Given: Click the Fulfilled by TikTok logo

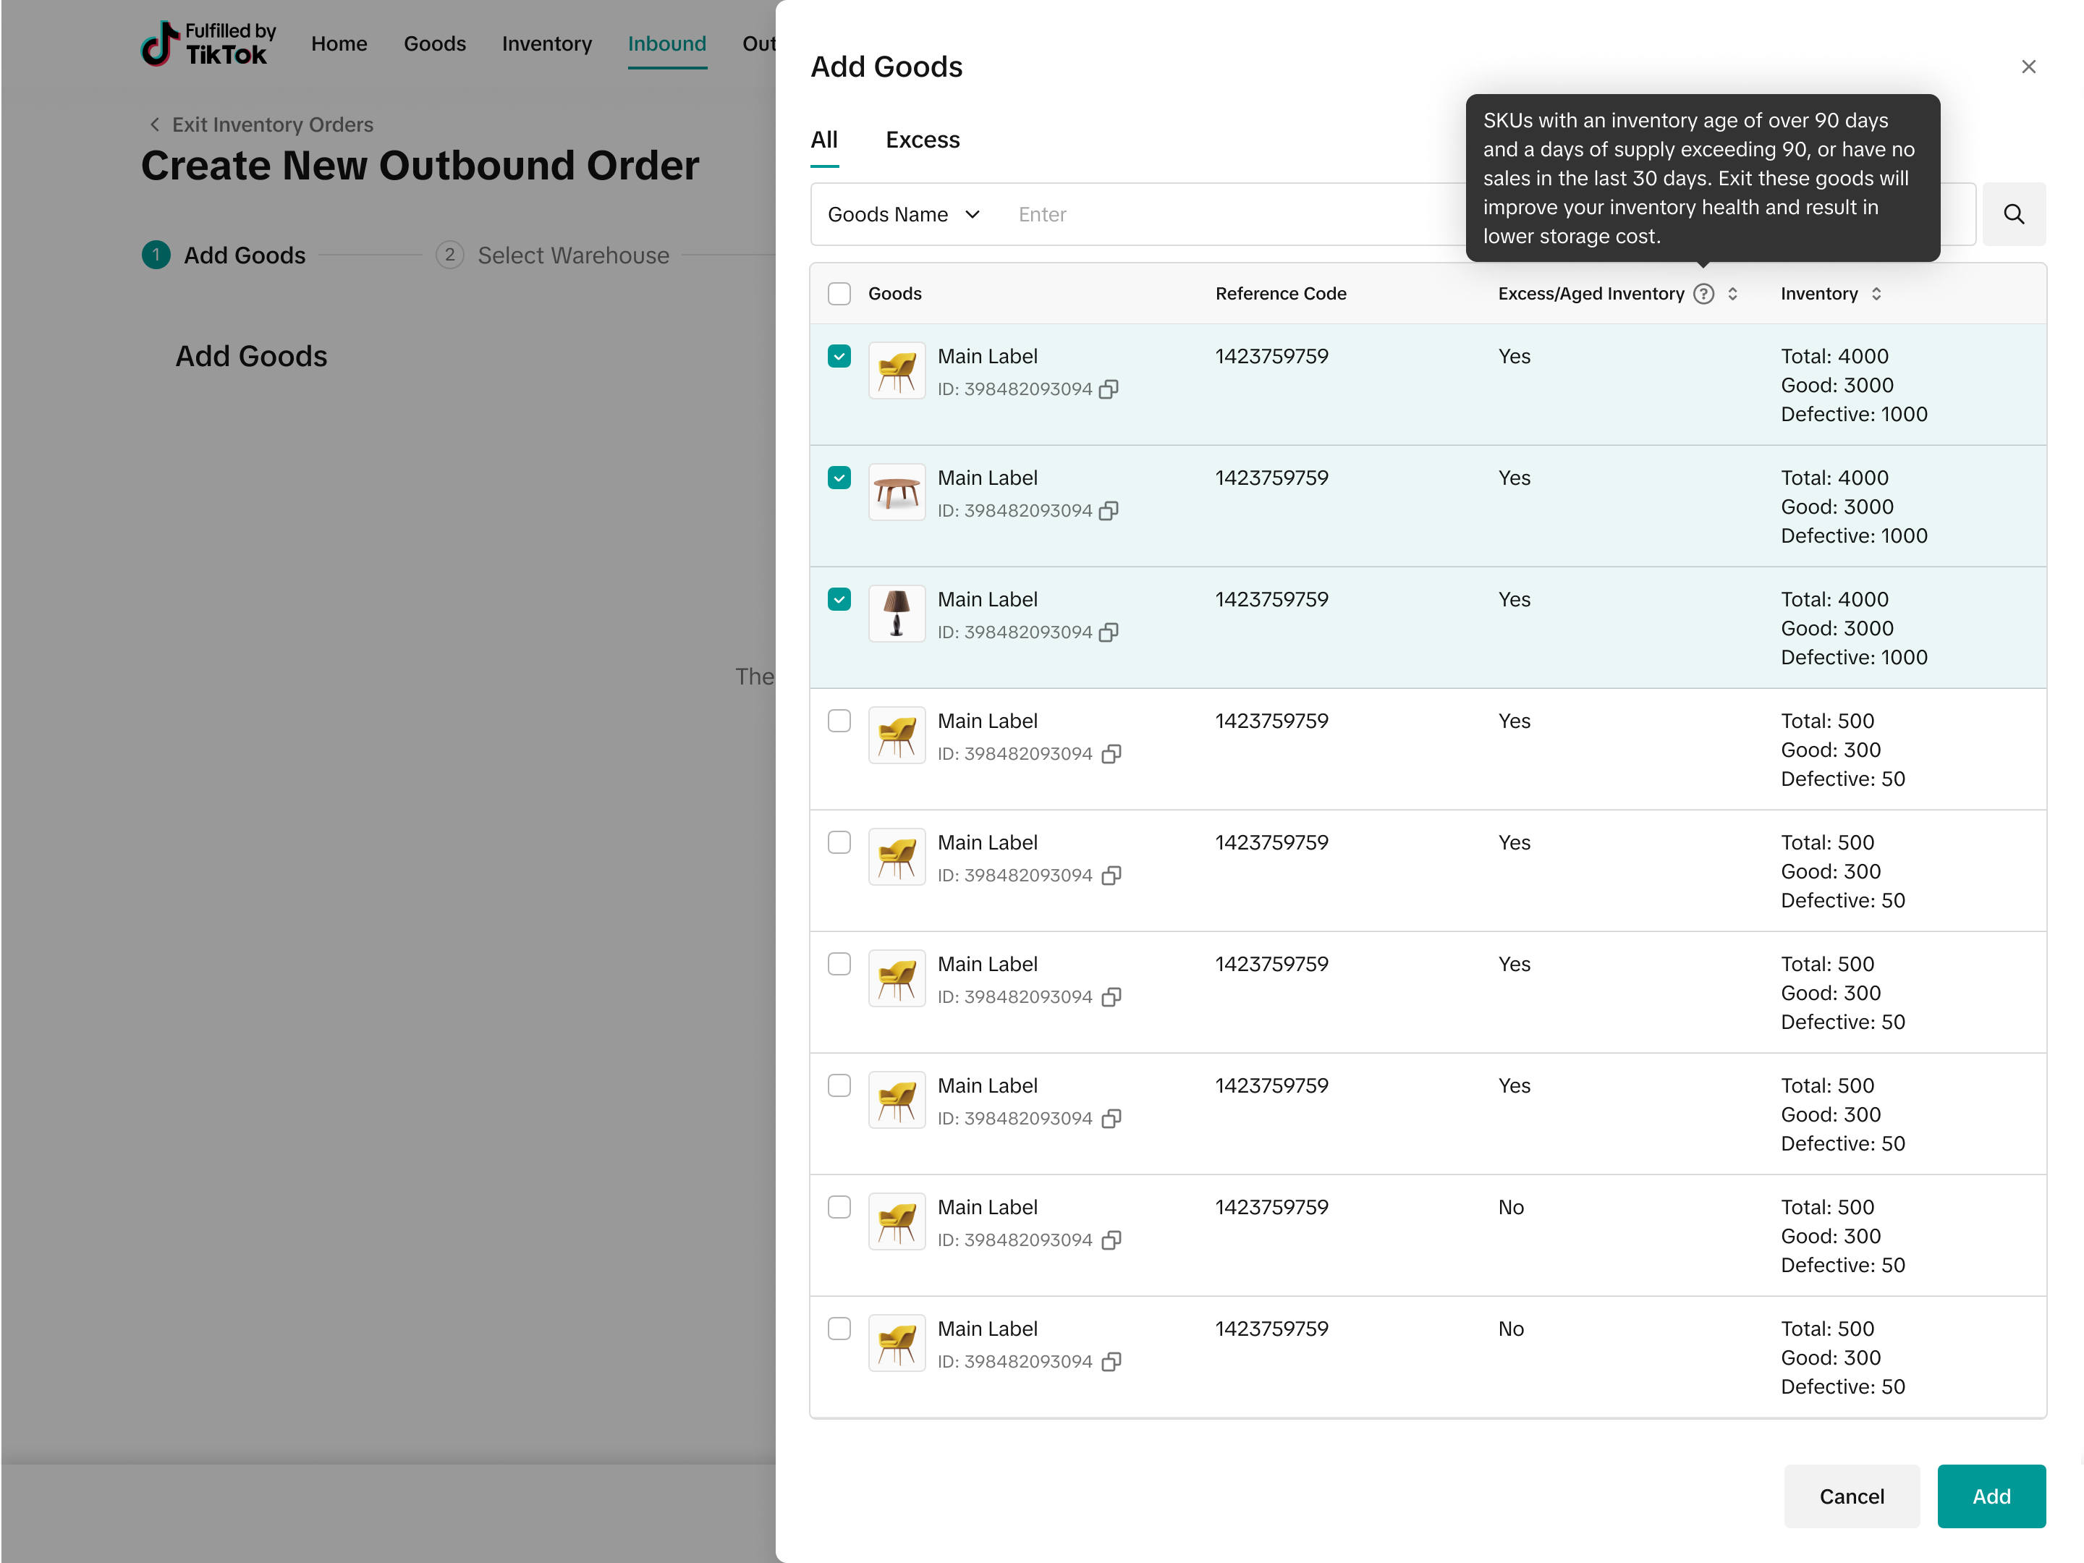Looking at the screenshot, I should [x=208, y=44].
